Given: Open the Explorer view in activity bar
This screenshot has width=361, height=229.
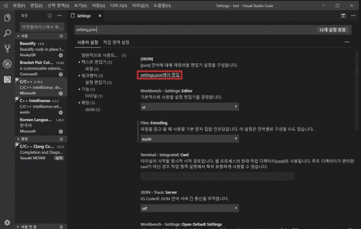Looking at the screenshot, I should [7, 18].
